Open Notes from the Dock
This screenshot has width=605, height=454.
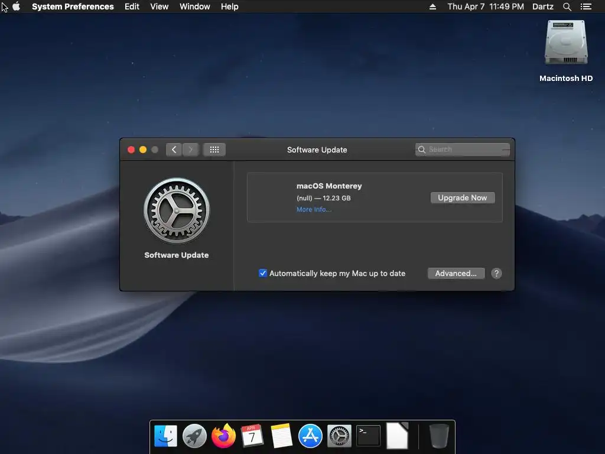click(x=281, y=436)
